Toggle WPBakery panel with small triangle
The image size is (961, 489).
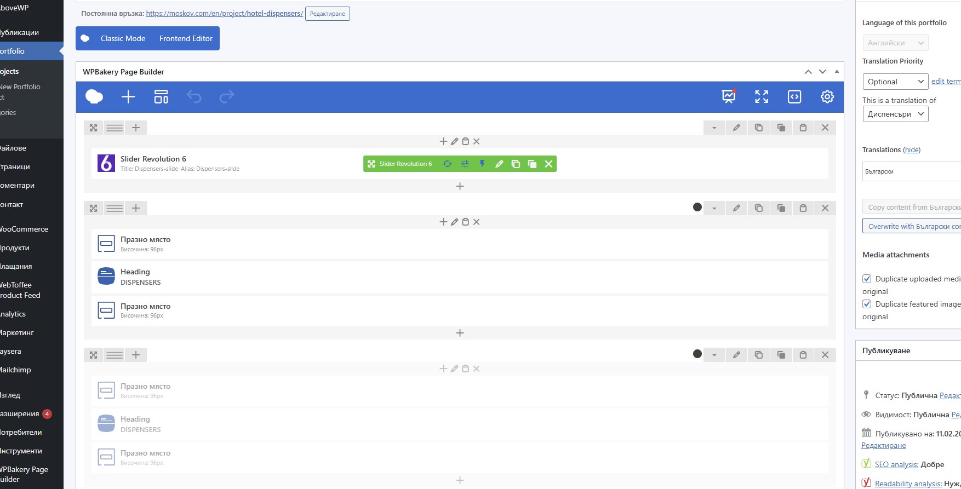tap(837, 72)
